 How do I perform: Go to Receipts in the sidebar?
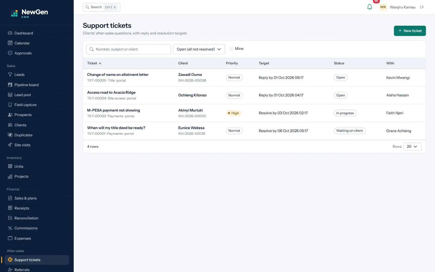[37, 208]
